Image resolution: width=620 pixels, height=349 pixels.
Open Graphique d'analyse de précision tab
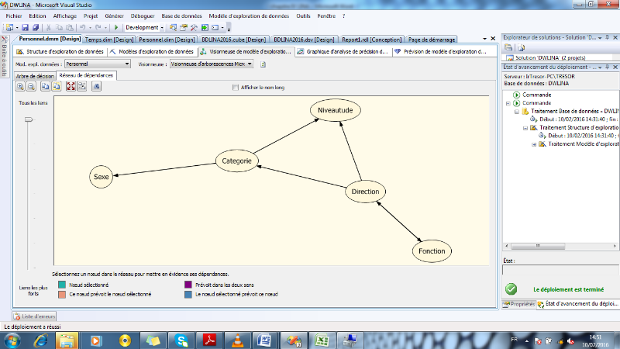click(x=343, y=51)
